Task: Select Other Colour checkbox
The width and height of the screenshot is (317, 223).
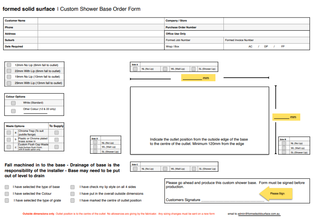Action: [14, 111]
